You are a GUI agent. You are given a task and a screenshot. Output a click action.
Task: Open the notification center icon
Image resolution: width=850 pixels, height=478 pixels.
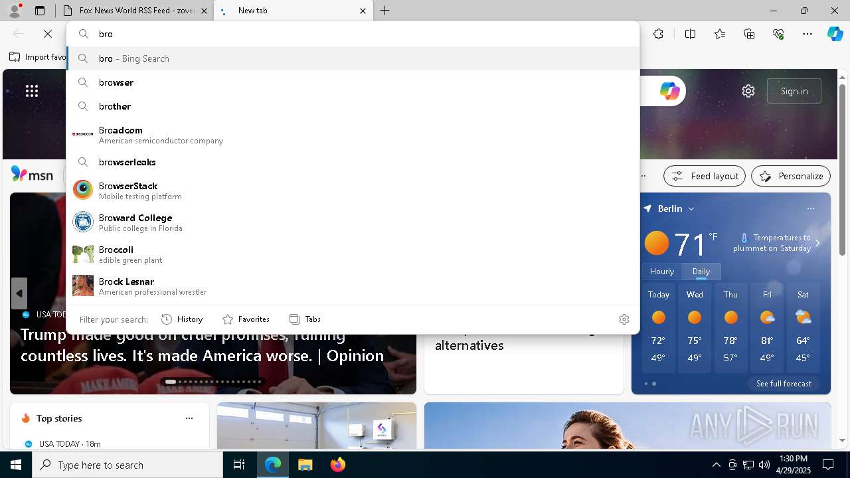(x=828, y=465)
